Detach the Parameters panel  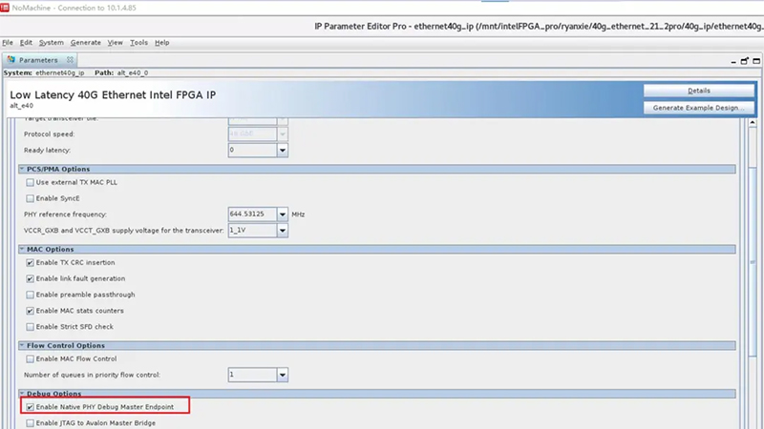tap(745, 61)
